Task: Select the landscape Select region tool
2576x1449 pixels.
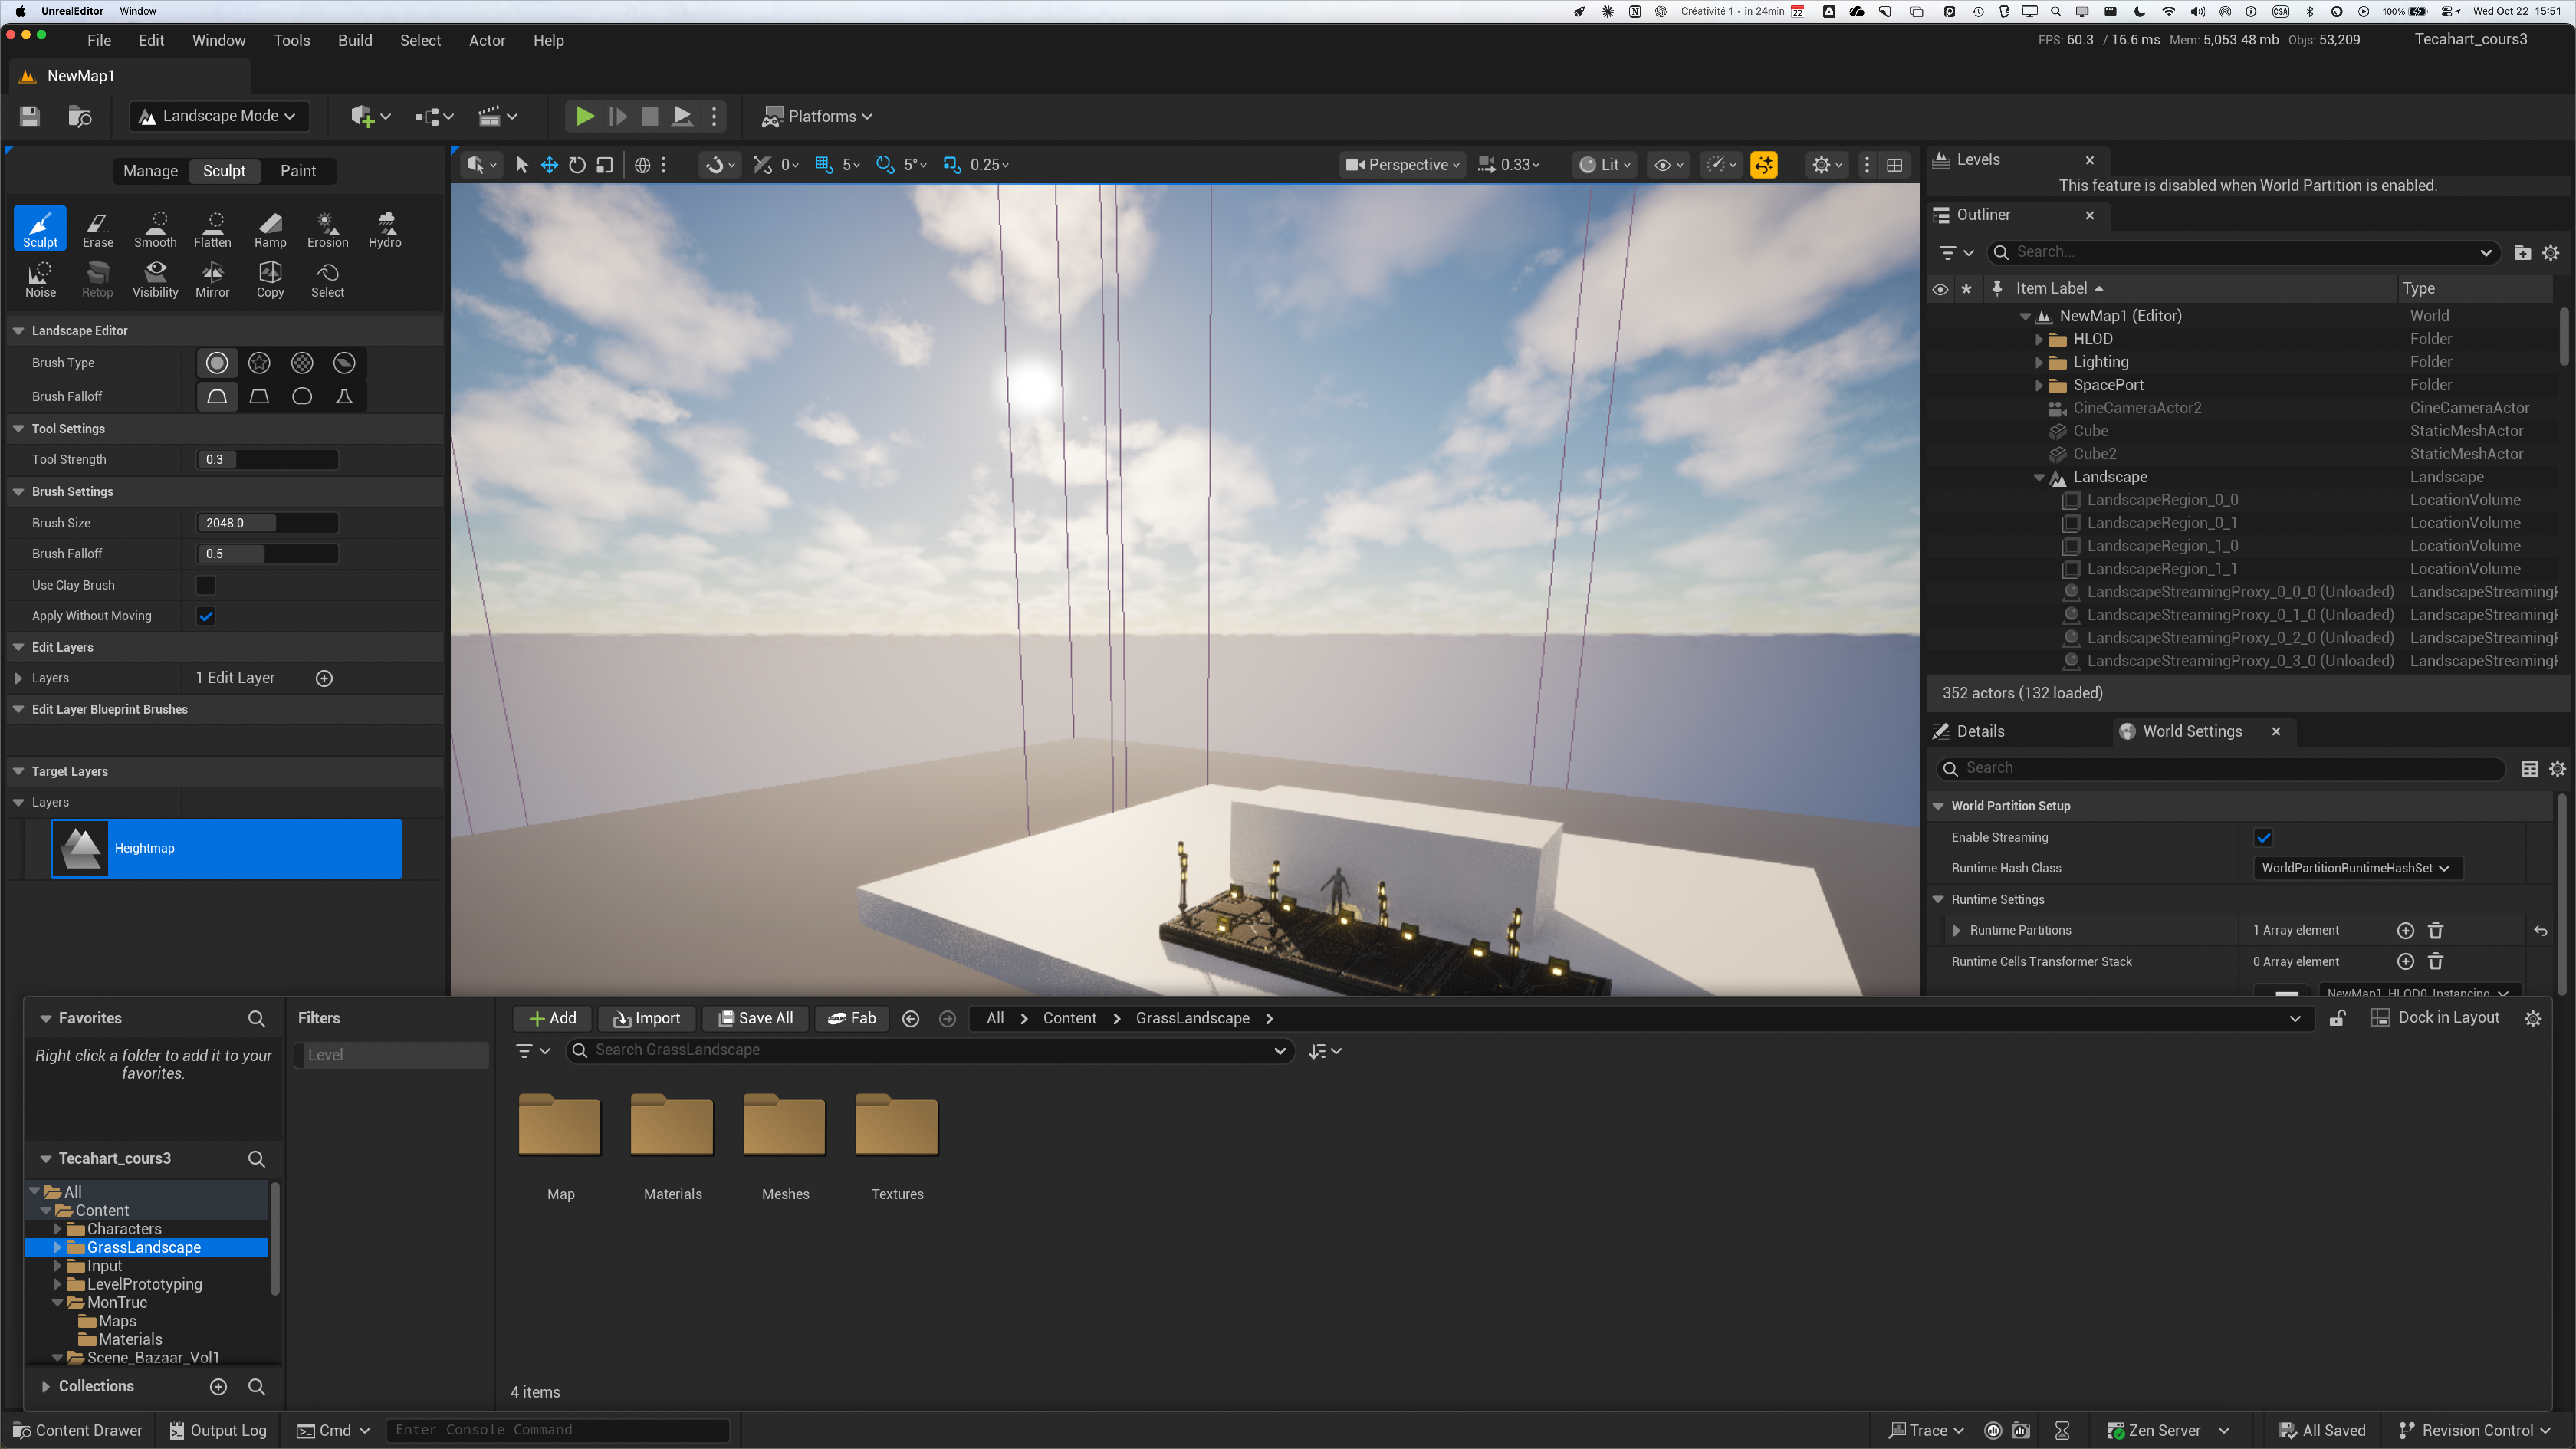Action: 328,279
